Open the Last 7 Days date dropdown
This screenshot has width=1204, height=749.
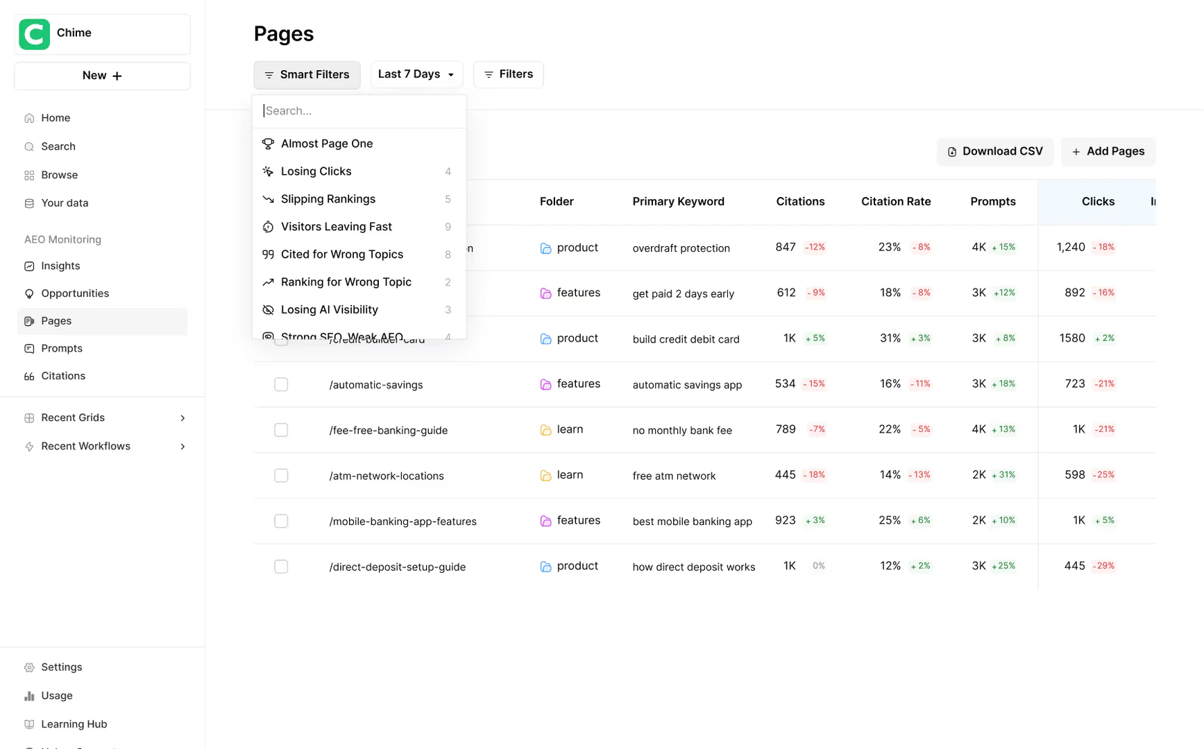[416, 74]
